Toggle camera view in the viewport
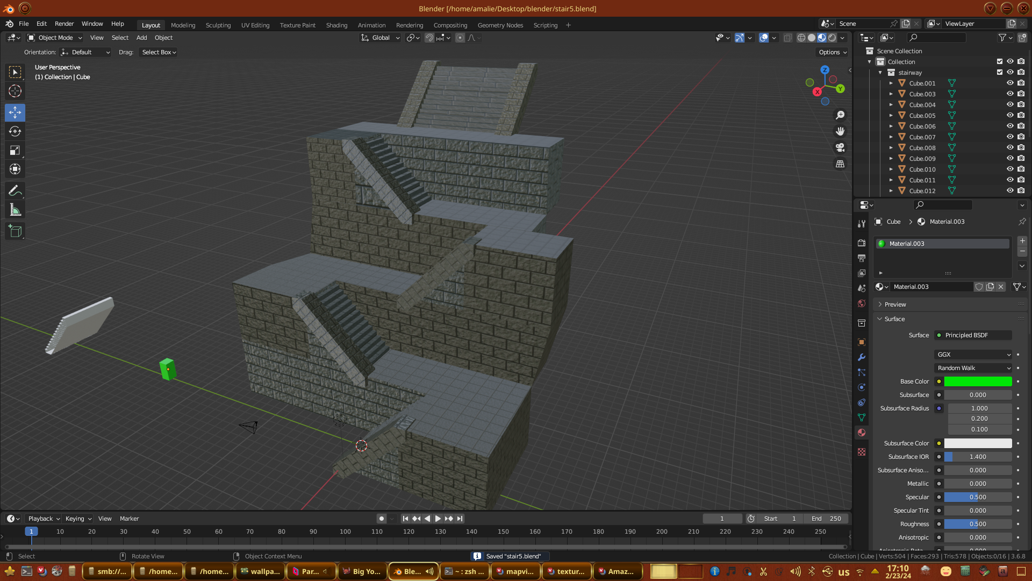 [x=840, y=147]
